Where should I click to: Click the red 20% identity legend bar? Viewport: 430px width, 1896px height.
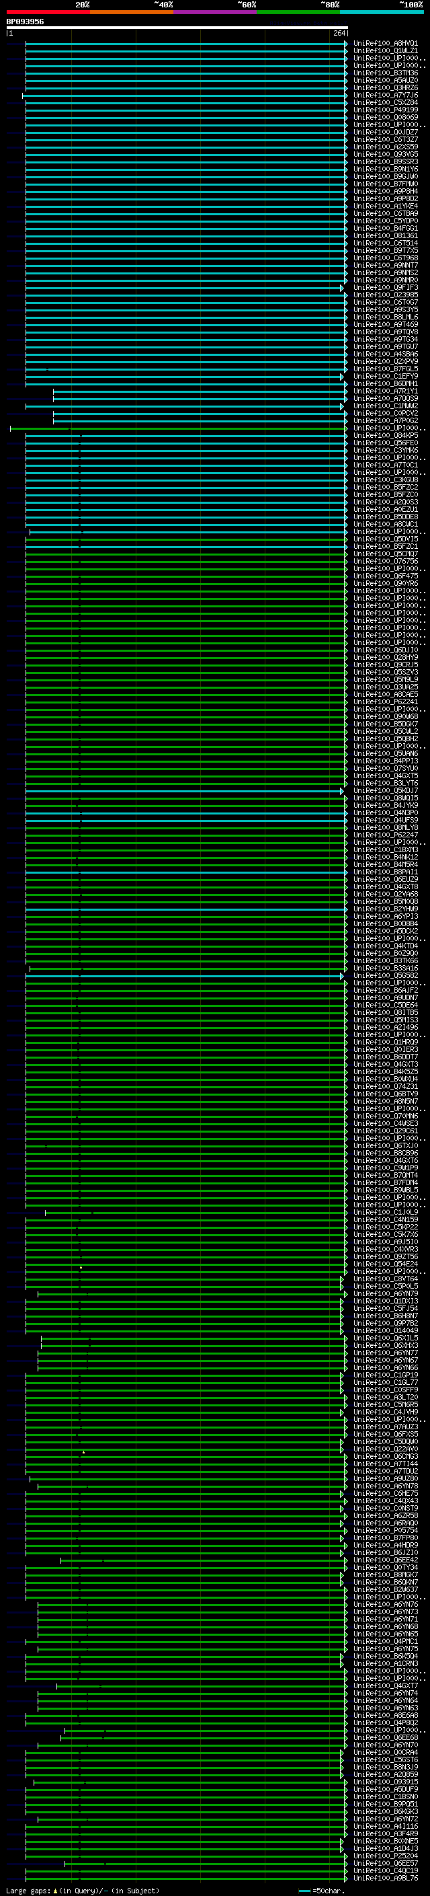click(48, 12)
